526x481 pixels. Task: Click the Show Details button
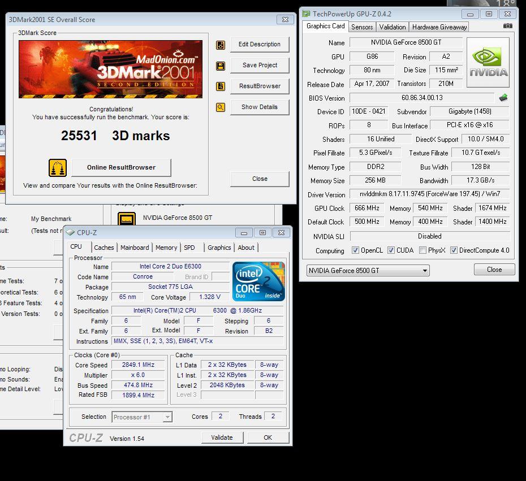pos(259,107)
